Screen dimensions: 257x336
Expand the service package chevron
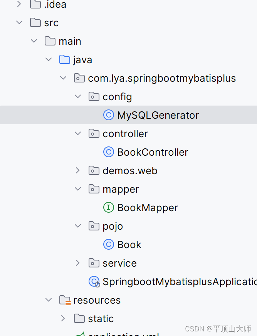pos(78,263)
